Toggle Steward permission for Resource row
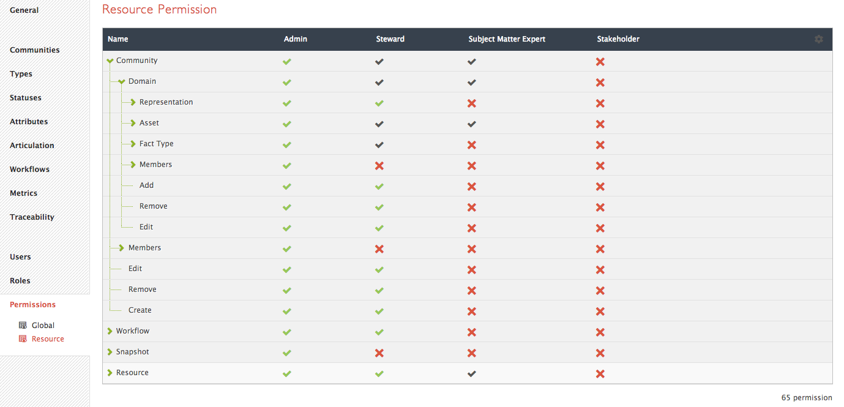Viewport: 844px width, 407px height. pyautogui.click(x=379, y=373)
